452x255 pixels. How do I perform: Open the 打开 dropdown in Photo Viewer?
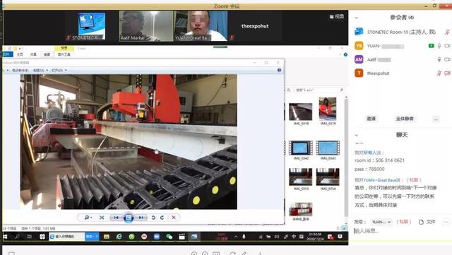tap(59, 71)
